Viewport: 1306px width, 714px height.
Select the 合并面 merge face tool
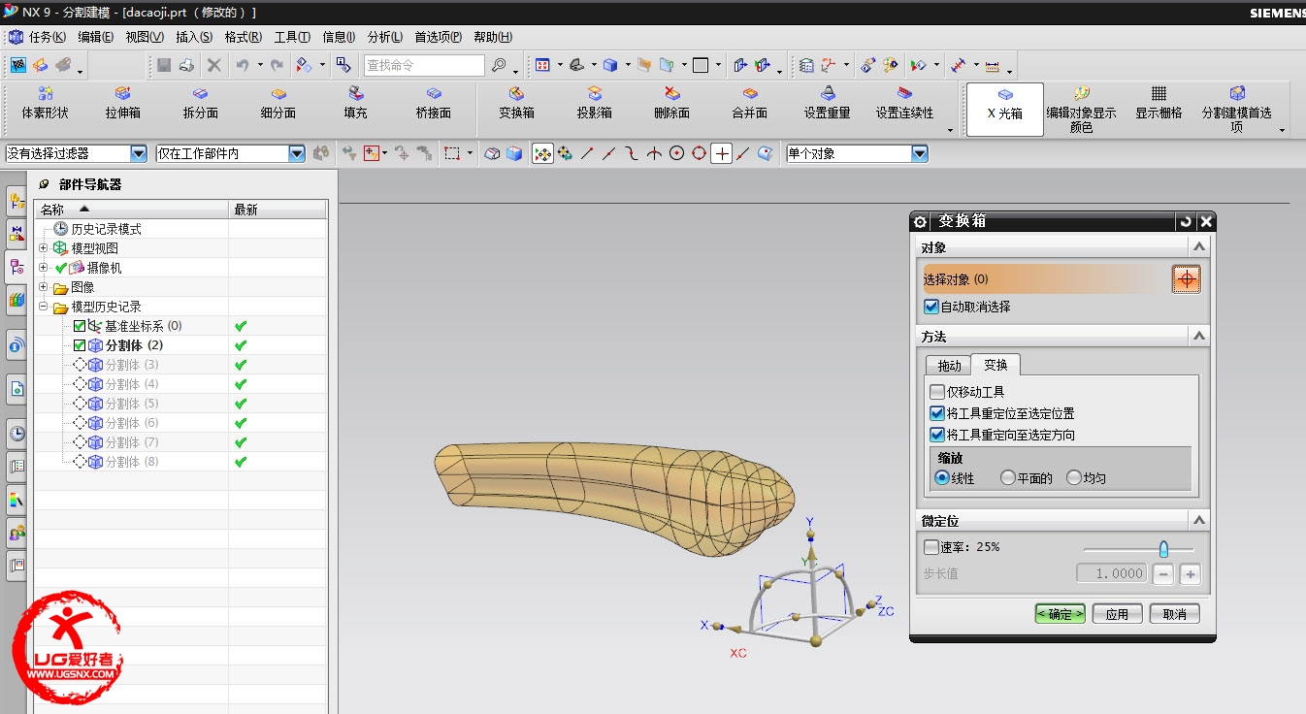[750, 103]
